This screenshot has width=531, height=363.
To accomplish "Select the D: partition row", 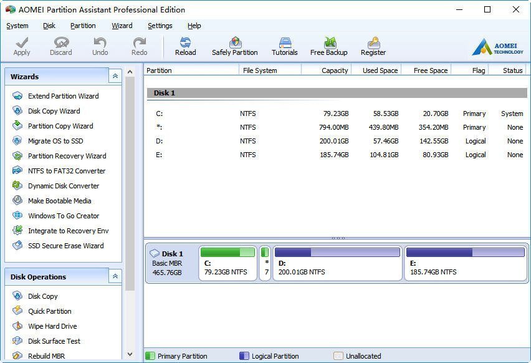I will click(x=337, y=141).
